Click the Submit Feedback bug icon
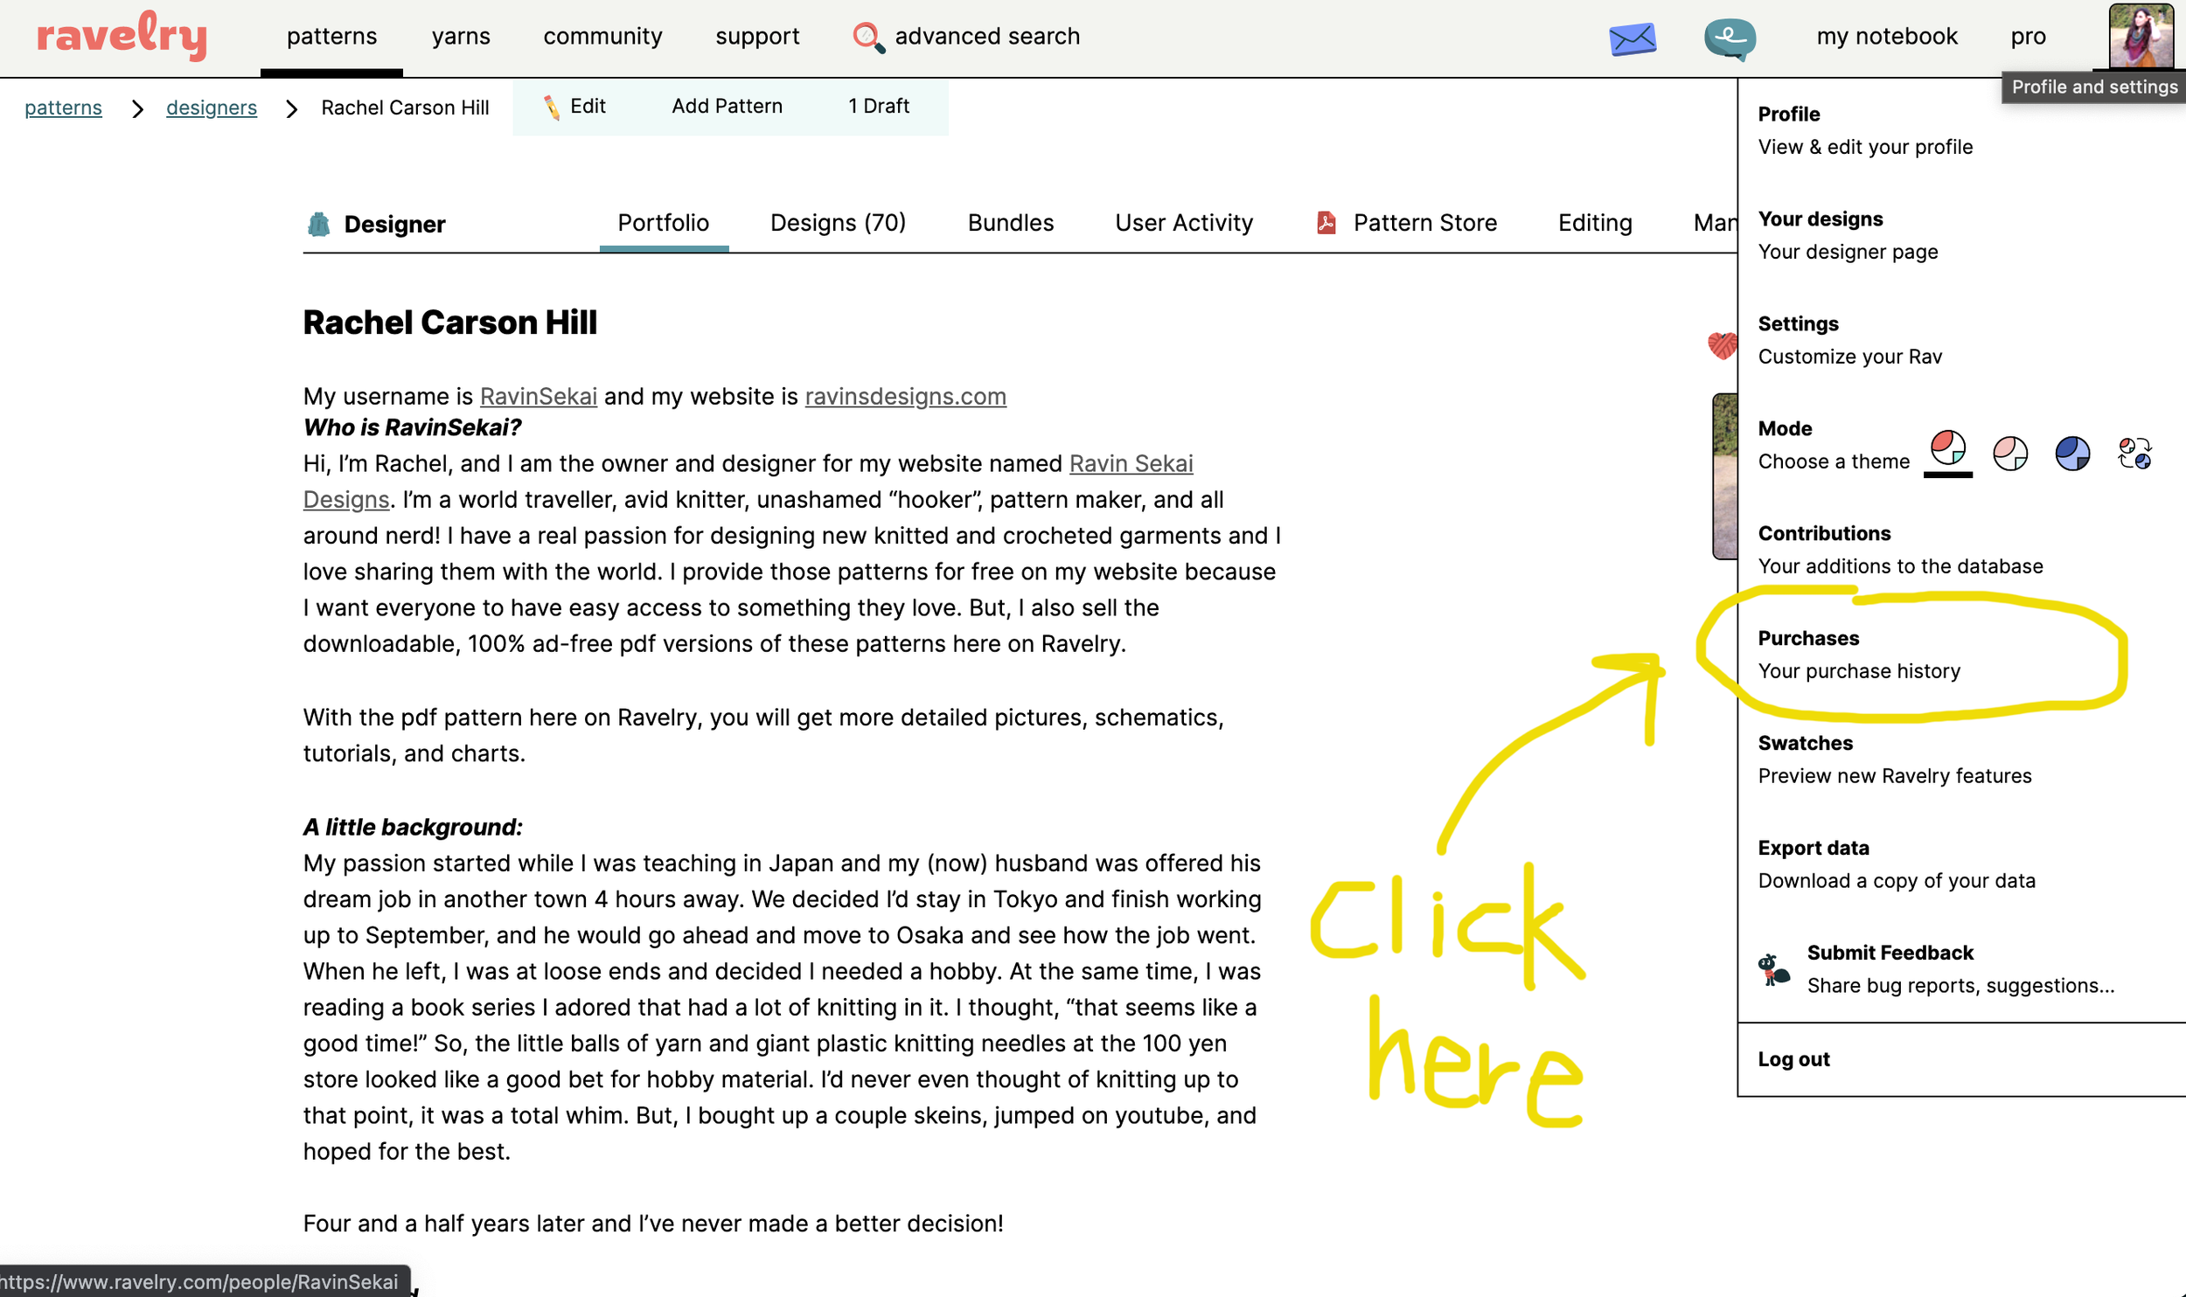 (x=1773, y=968)
